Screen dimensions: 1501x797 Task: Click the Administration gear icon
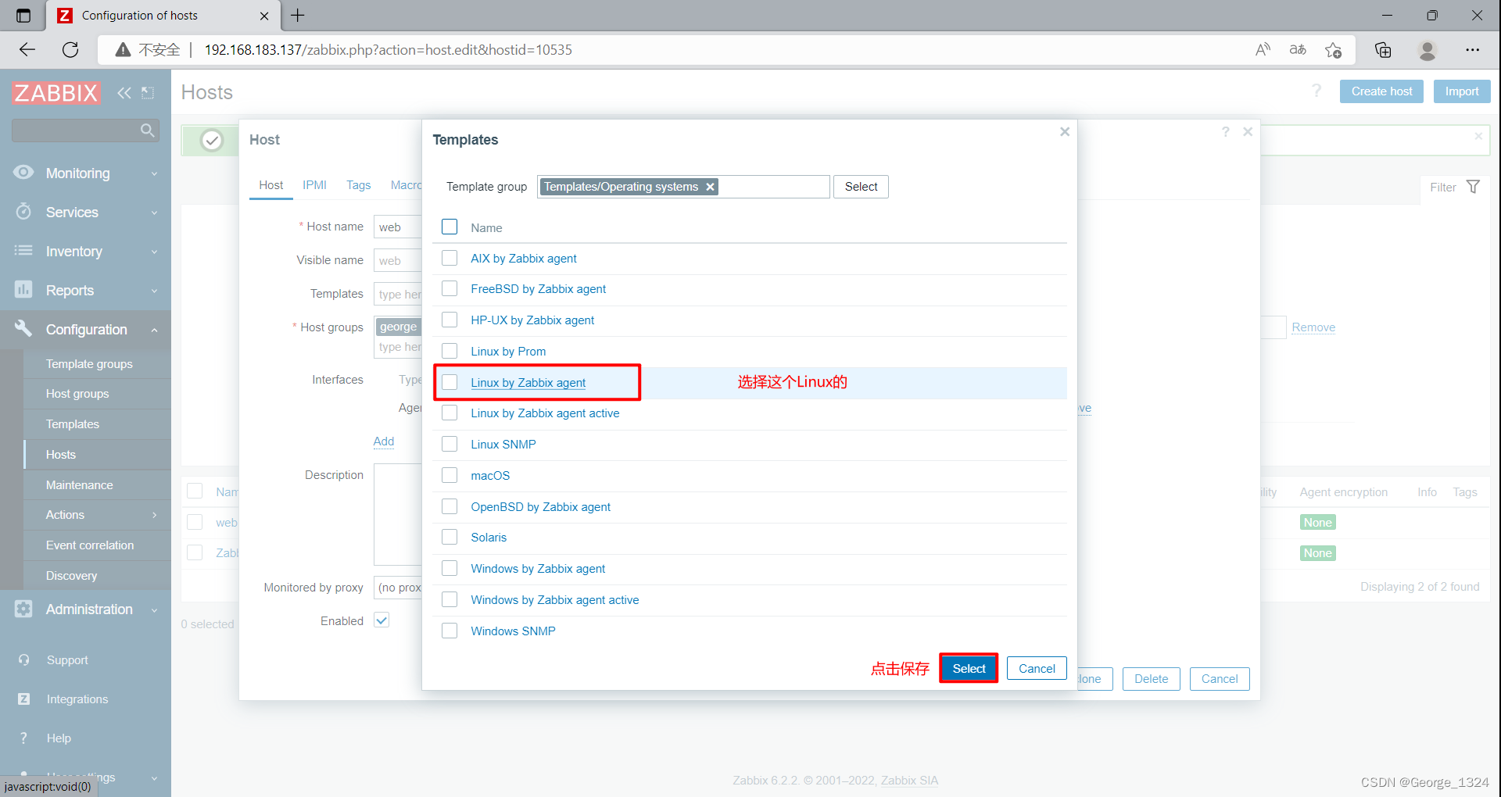click(23, 609)
